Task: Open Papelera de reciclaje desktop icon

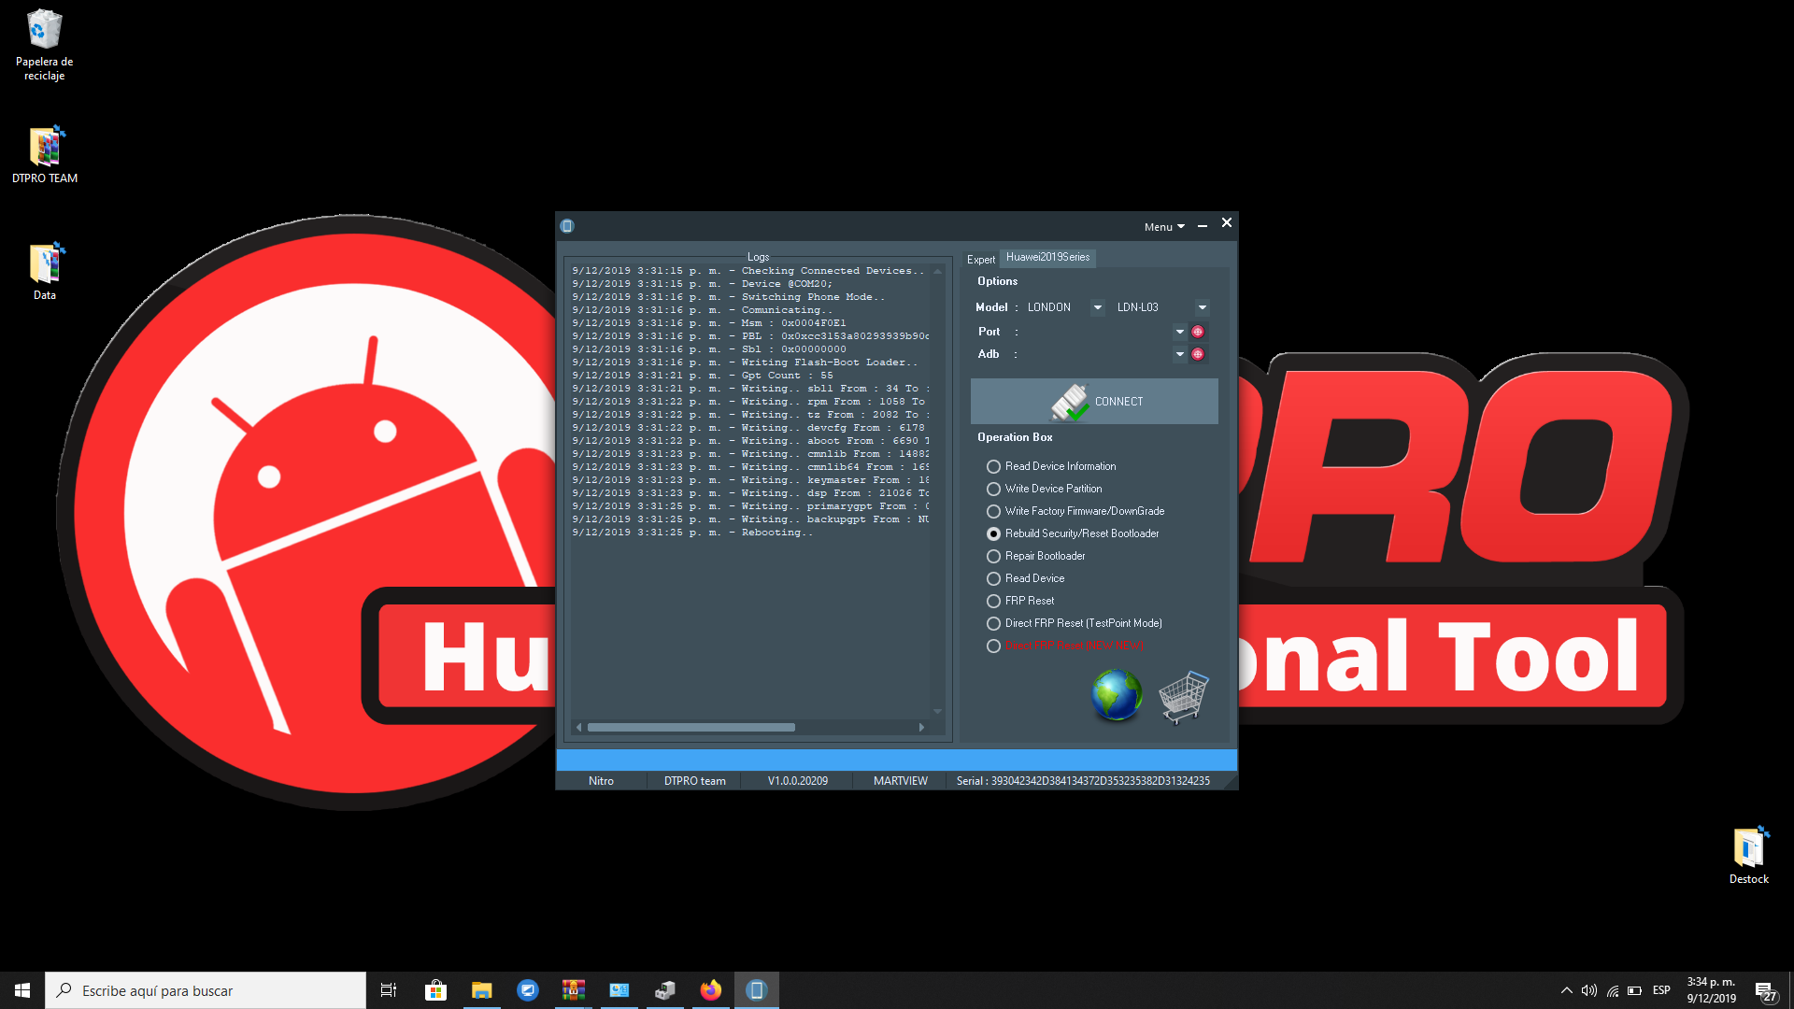Action: point(44,45)
